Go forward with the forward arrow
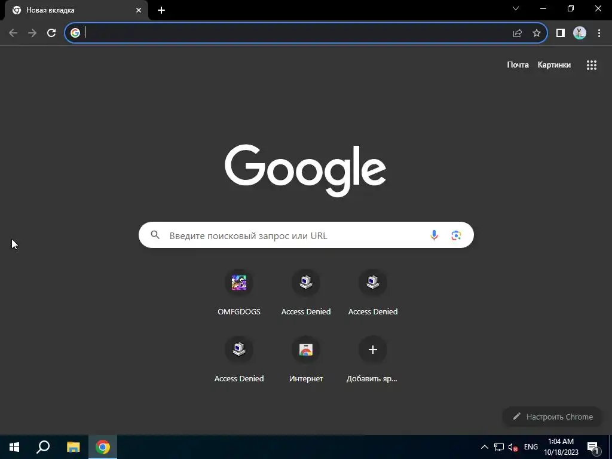The image size is (612, 459). coord(32,33)
